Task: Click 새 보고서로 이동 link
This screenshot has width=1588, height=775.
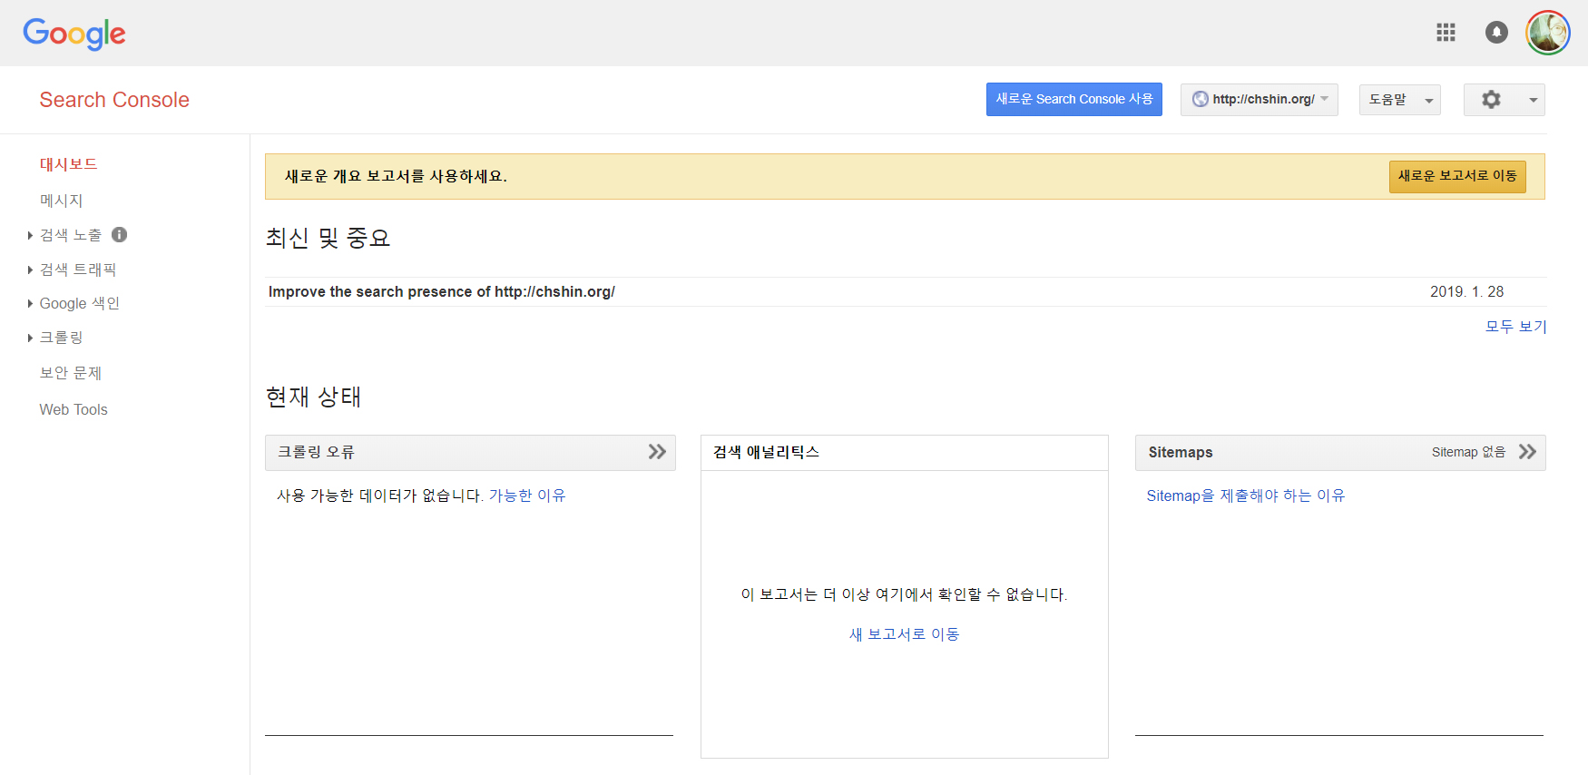Action: coord(904,634)
